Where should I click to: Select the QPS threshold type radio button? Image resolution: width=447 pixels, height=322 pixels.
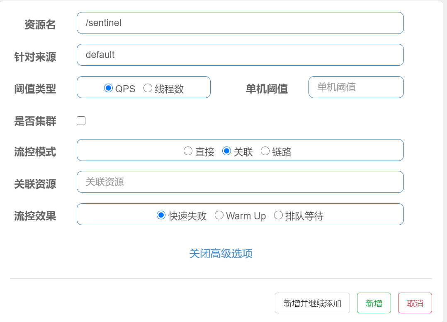click(x=108, y=88)
